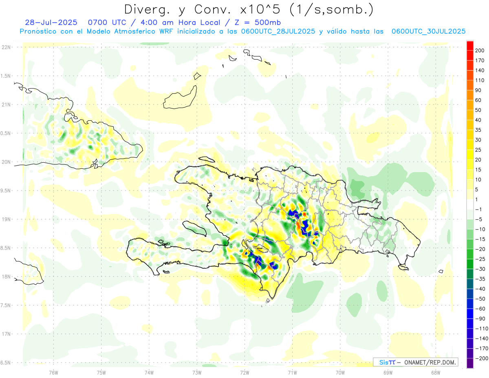Pick the white legend band between 1 and -1
This screenshot has width=489, height=378.
click(470, 204)
